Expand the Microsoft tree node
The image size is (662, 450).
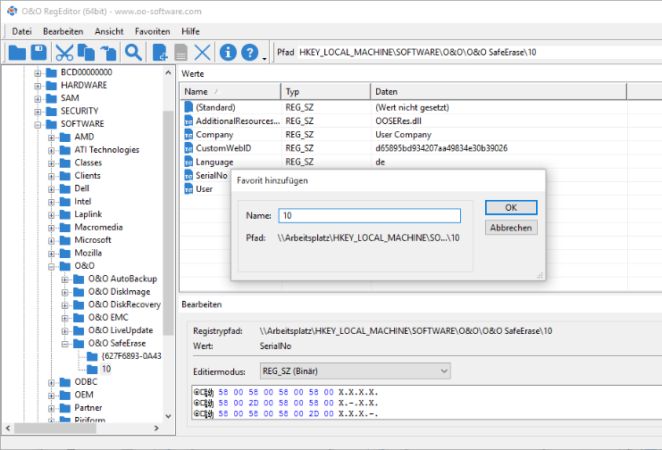pyautogui.click(x=51, y=240)
